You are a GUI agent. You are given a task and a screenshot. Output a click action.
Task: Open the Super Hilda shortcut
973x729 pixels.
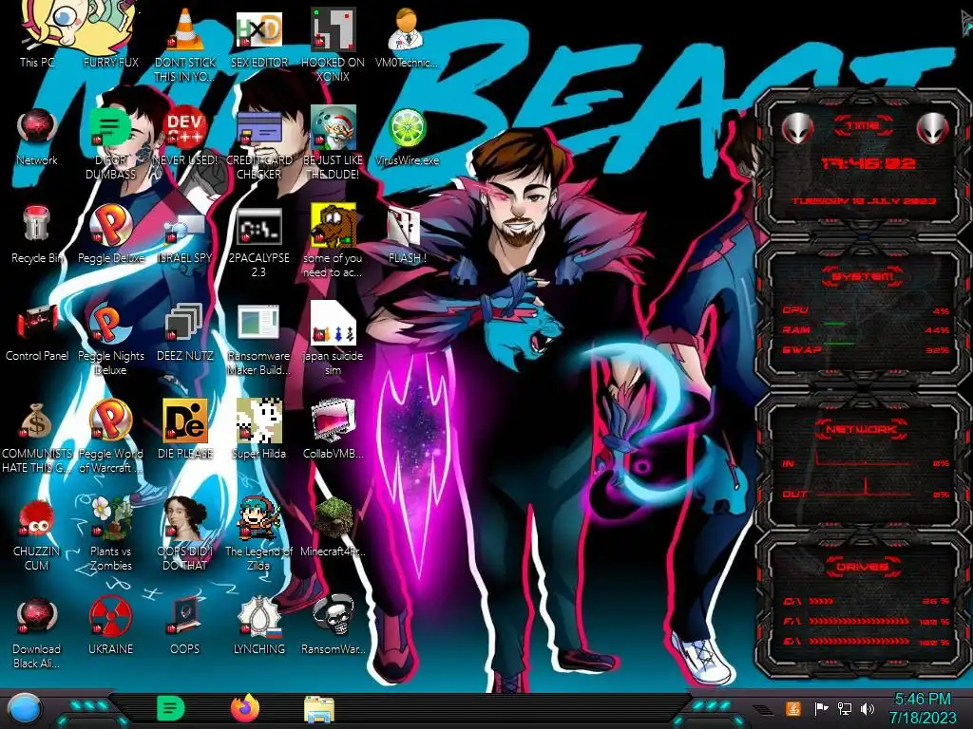pyautogui.click(x=259, y=430)
